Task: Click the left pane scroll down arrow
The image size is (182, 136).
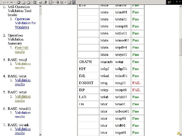Action: click(40, 134)
